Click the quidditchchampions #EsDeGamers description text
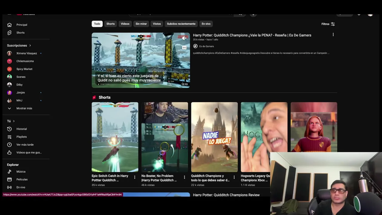The width and height of the screenshot is (382, 215). [261, 53]
